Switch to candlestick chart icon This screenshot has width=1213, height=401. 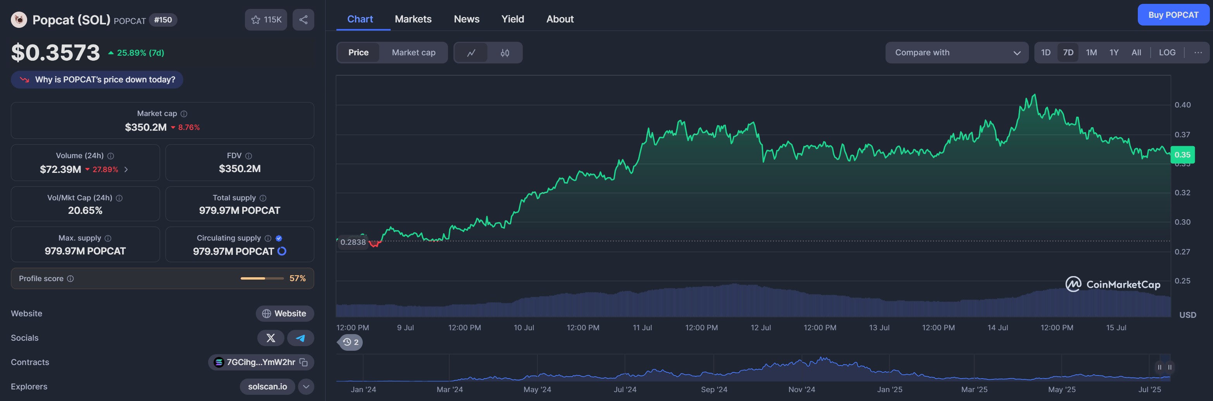tap(505, 53)
